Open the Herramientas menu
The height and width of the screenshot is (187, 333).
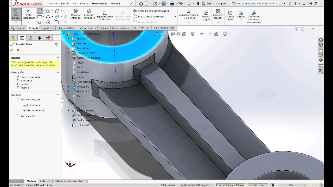(99, 3)
